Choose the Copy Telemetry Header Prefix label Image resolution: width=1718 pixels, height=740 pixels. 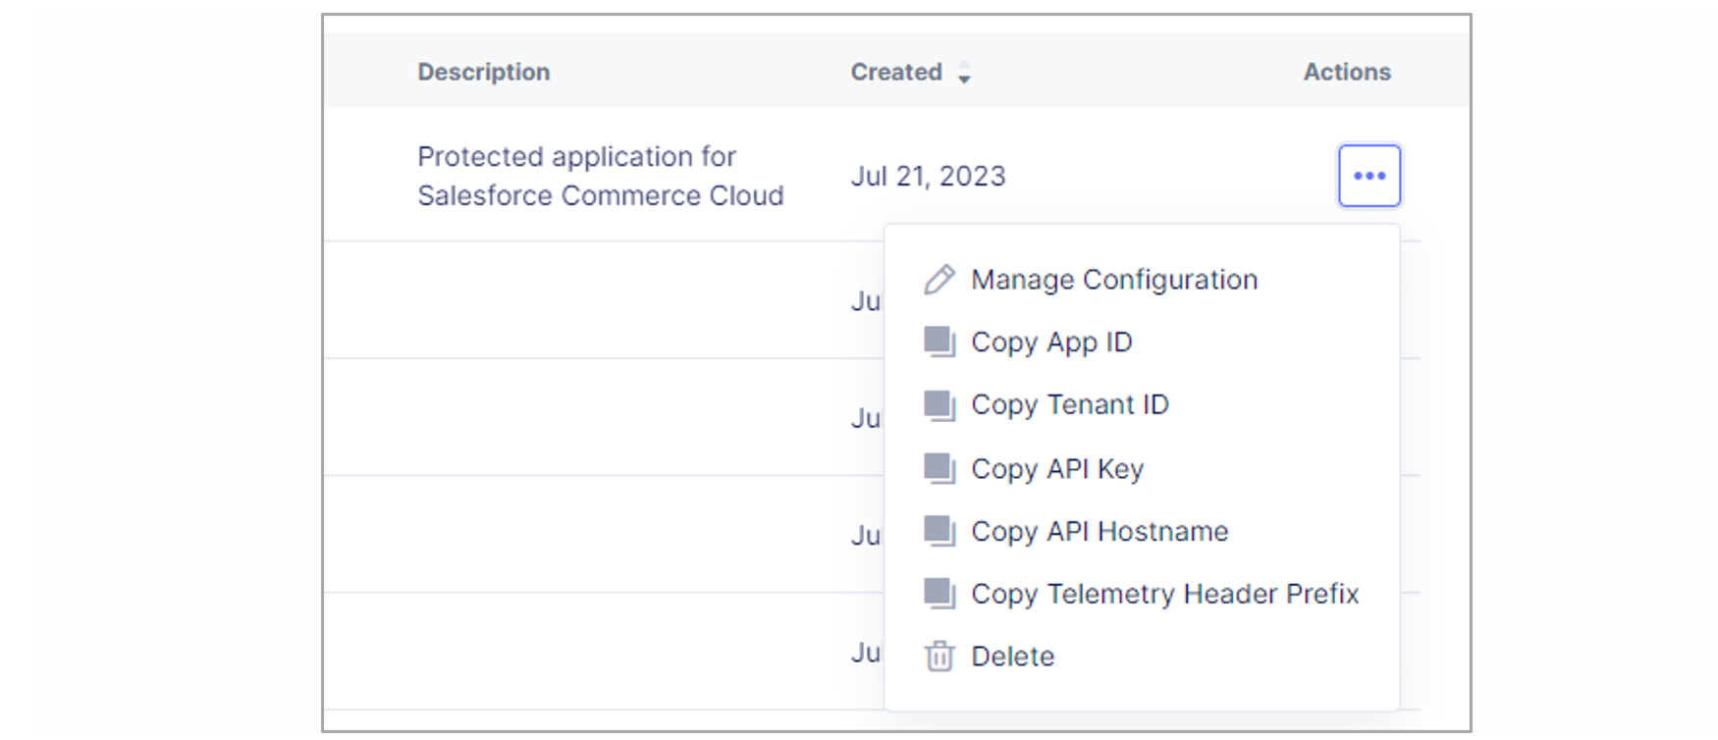pos(1164,594)
